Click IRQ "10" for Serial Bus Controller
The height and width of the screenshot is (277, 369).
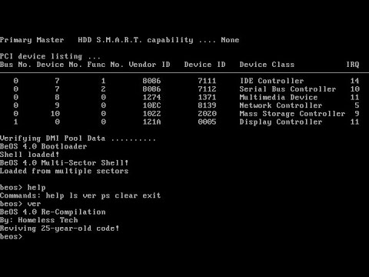point(354,89)
